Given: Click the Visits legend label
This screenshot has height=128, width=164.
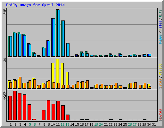Looking at the screenshot, I should click(x=160, y=69).
